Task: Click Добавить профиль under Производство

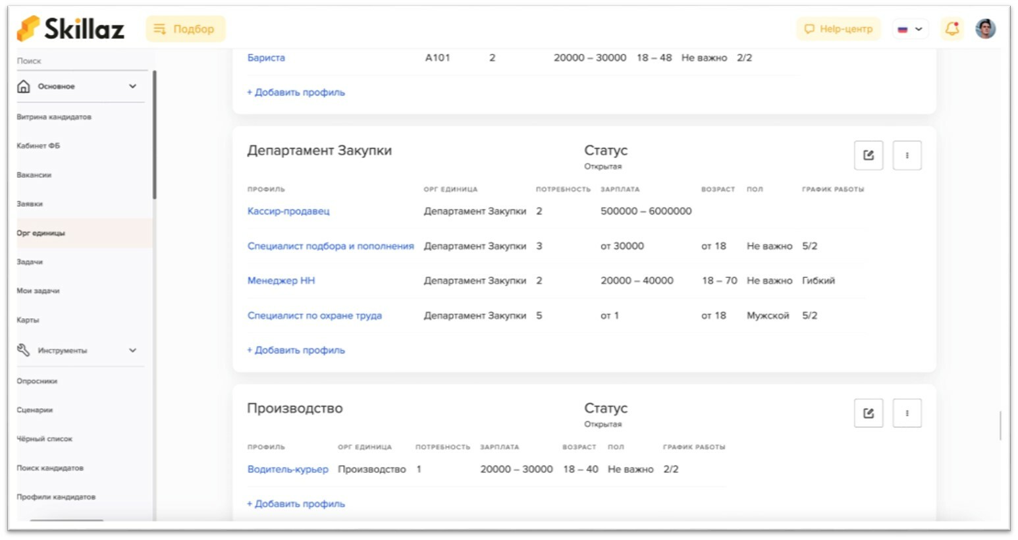Action: (296, 503)
